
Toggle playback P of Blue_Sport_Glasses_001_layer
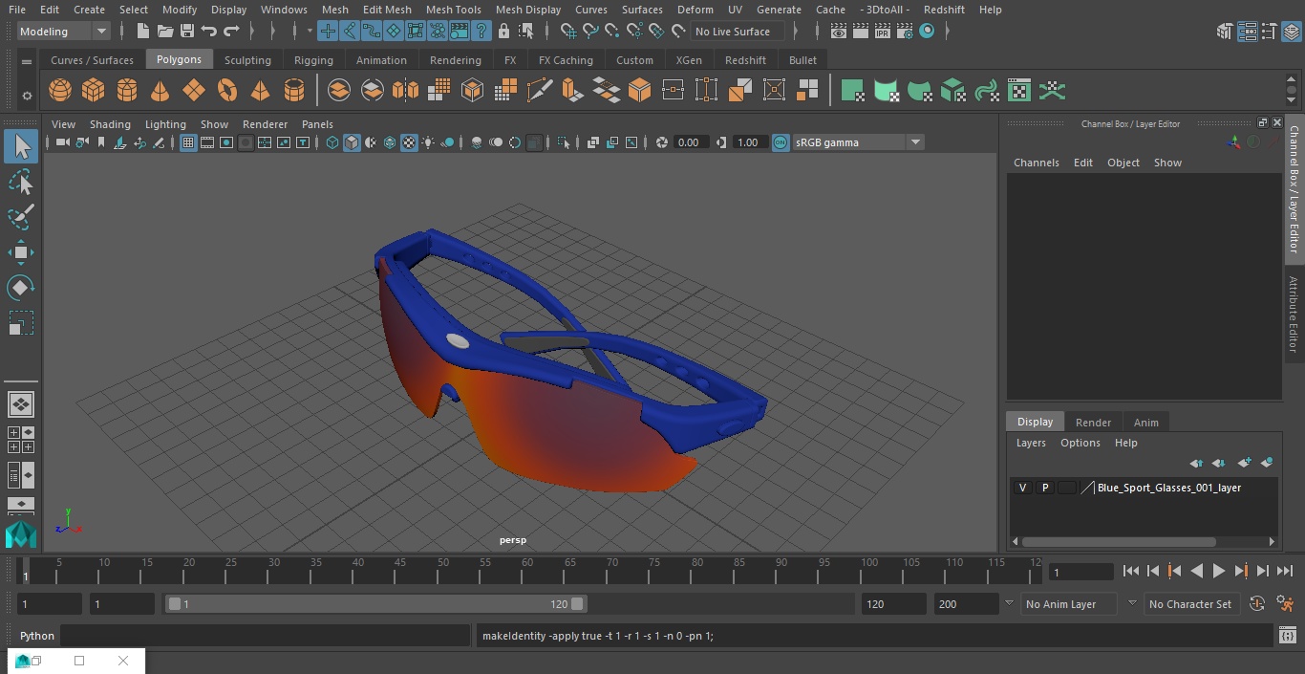1045,488
